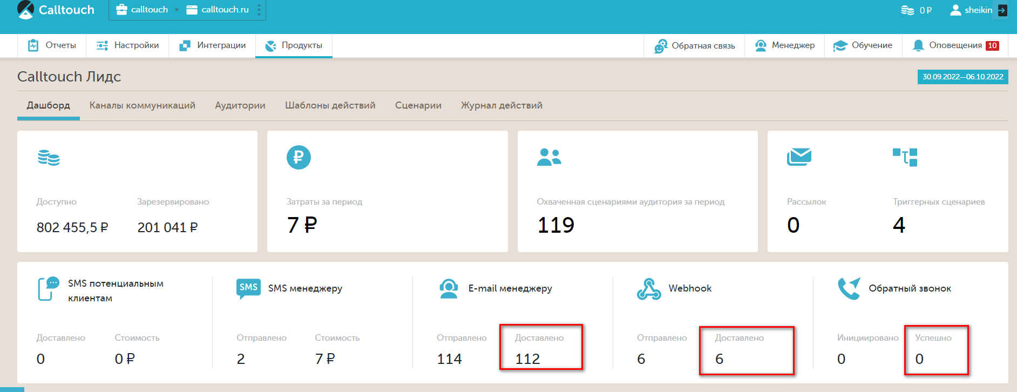Click the sheikin username
Image resolution: width=1017 pixels, height=392 pixels.
(x=978, y=10)
